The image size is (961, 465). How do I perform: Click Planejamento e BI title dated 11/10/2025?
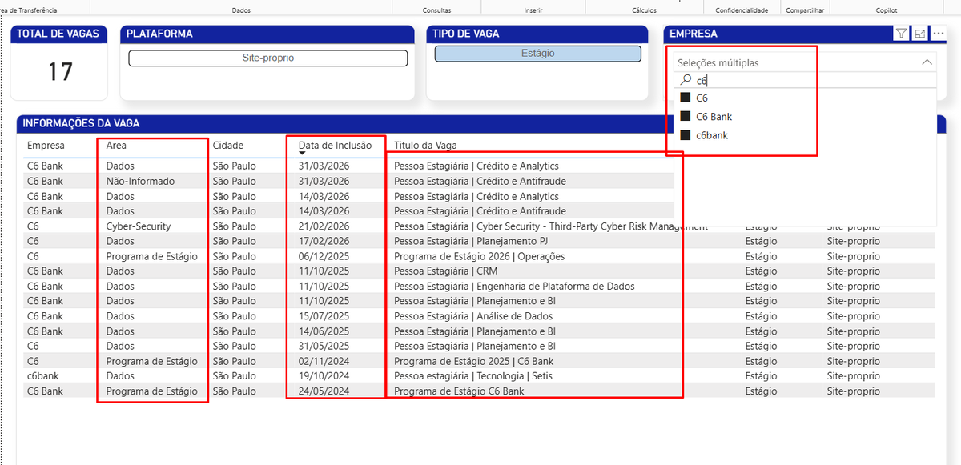[475, 301]
